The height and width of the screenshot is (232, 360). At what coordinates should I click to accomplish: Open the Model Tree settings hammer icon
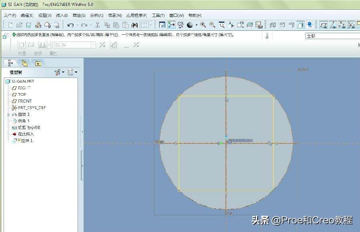pyautogui.click(x=58, y=72)
